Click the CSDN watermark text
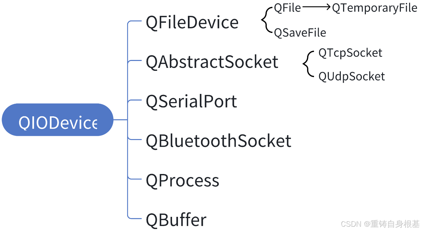This screenshot has width=421, height=231. [x=351, y=224]
